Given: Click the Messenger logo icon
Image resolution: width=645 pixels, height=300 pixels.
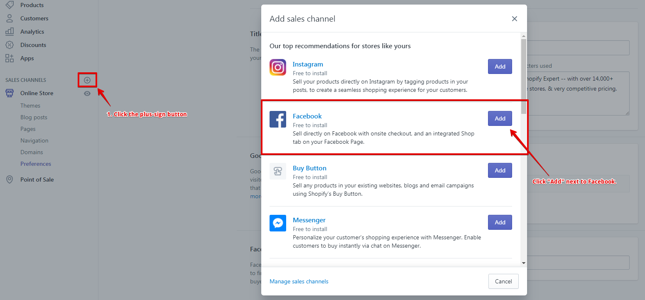Looking at the screenshot, I should tap(278, 223).
